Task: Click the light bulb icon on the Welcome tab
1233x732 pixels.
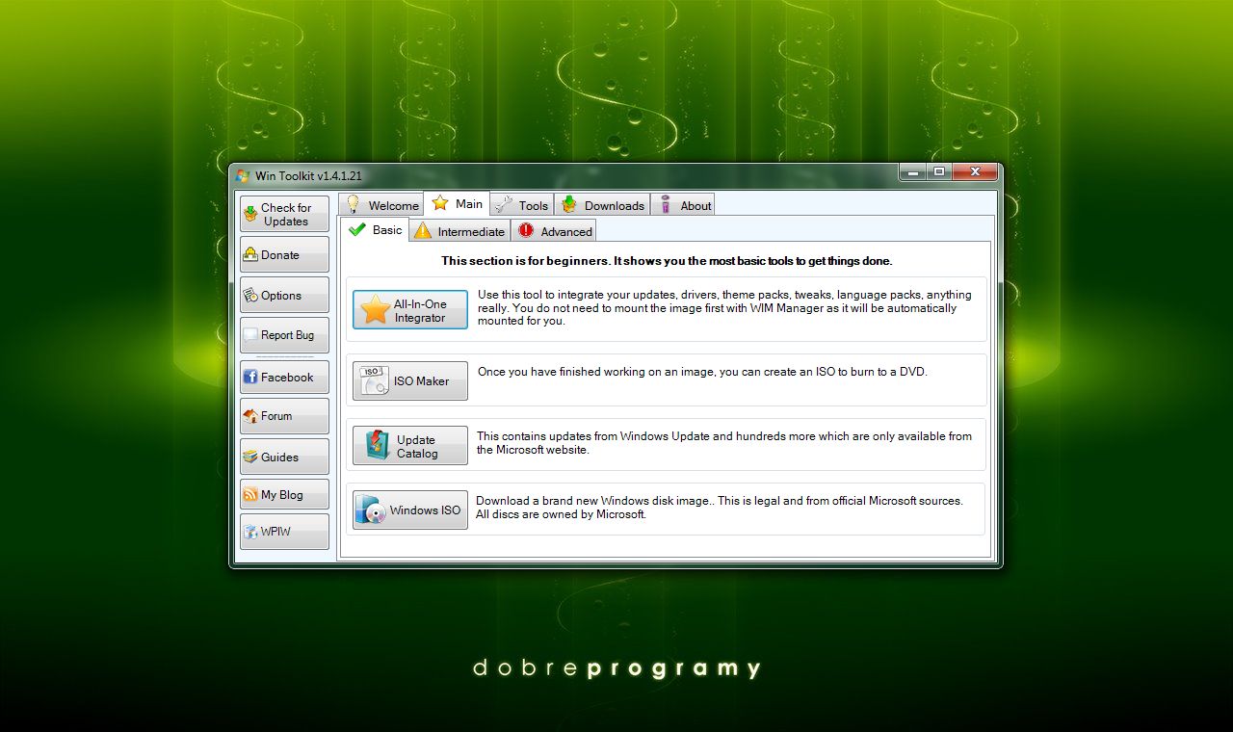Action: tap(354, 204)
